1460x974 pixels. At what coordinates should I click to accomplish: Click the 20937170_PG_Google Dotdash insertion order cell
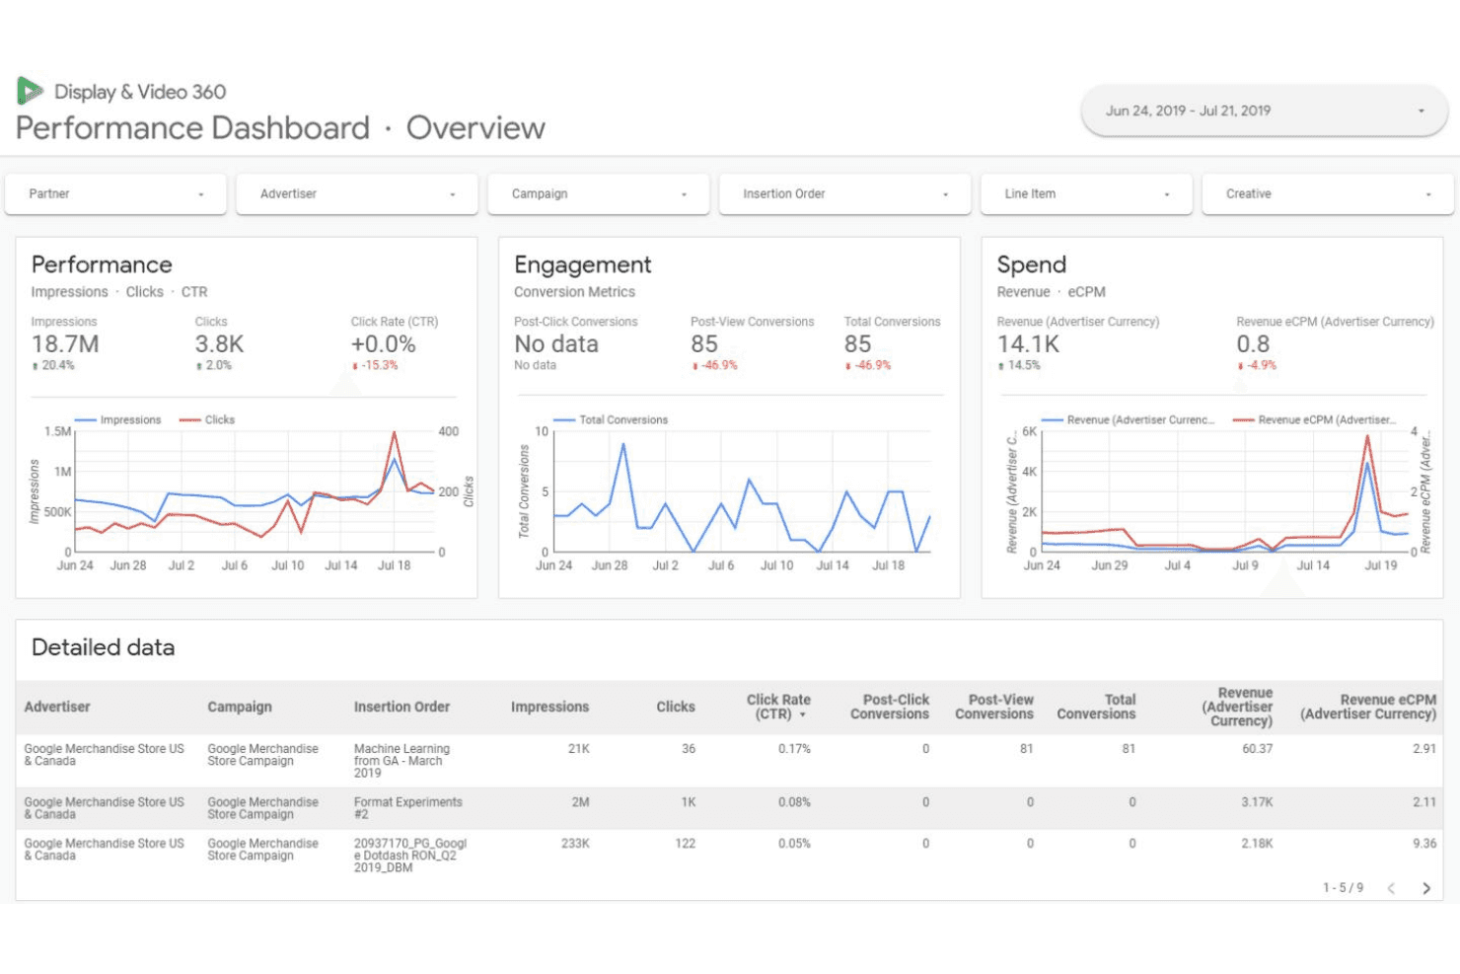click(410, 856)
